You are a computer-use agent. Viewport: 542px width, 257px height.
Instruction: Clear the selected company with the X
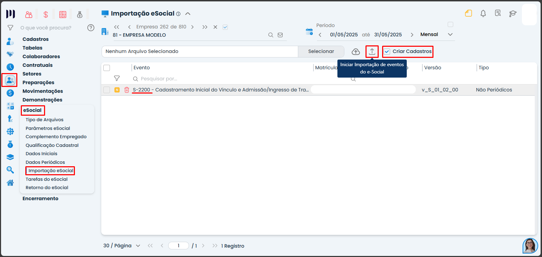[215, 27]
